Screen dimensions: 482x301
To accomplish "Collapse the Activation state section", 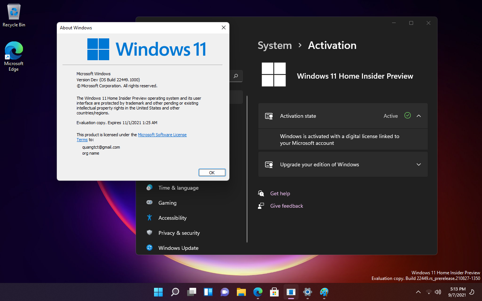I will click(419, 116).
